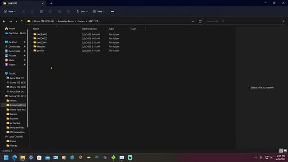Go forward with the forward arrow
288x162 pixels.
click(x=11, y=21)
